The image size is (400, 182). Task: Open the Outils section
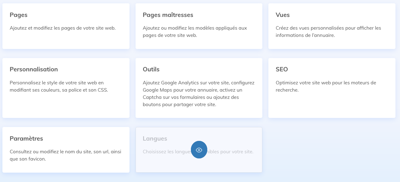click(x=199, y=88)
